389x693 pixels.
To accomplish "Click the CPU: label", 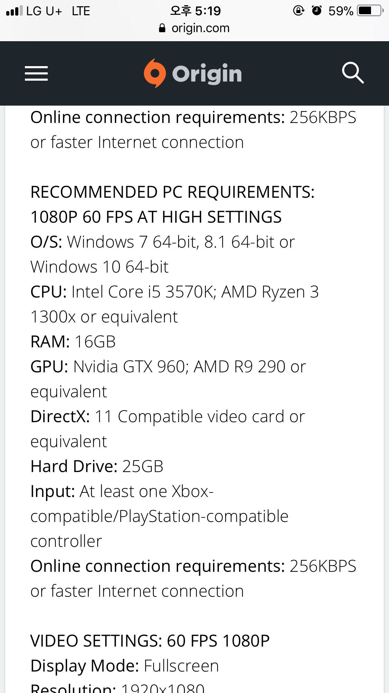I will (x=48, y=292).
